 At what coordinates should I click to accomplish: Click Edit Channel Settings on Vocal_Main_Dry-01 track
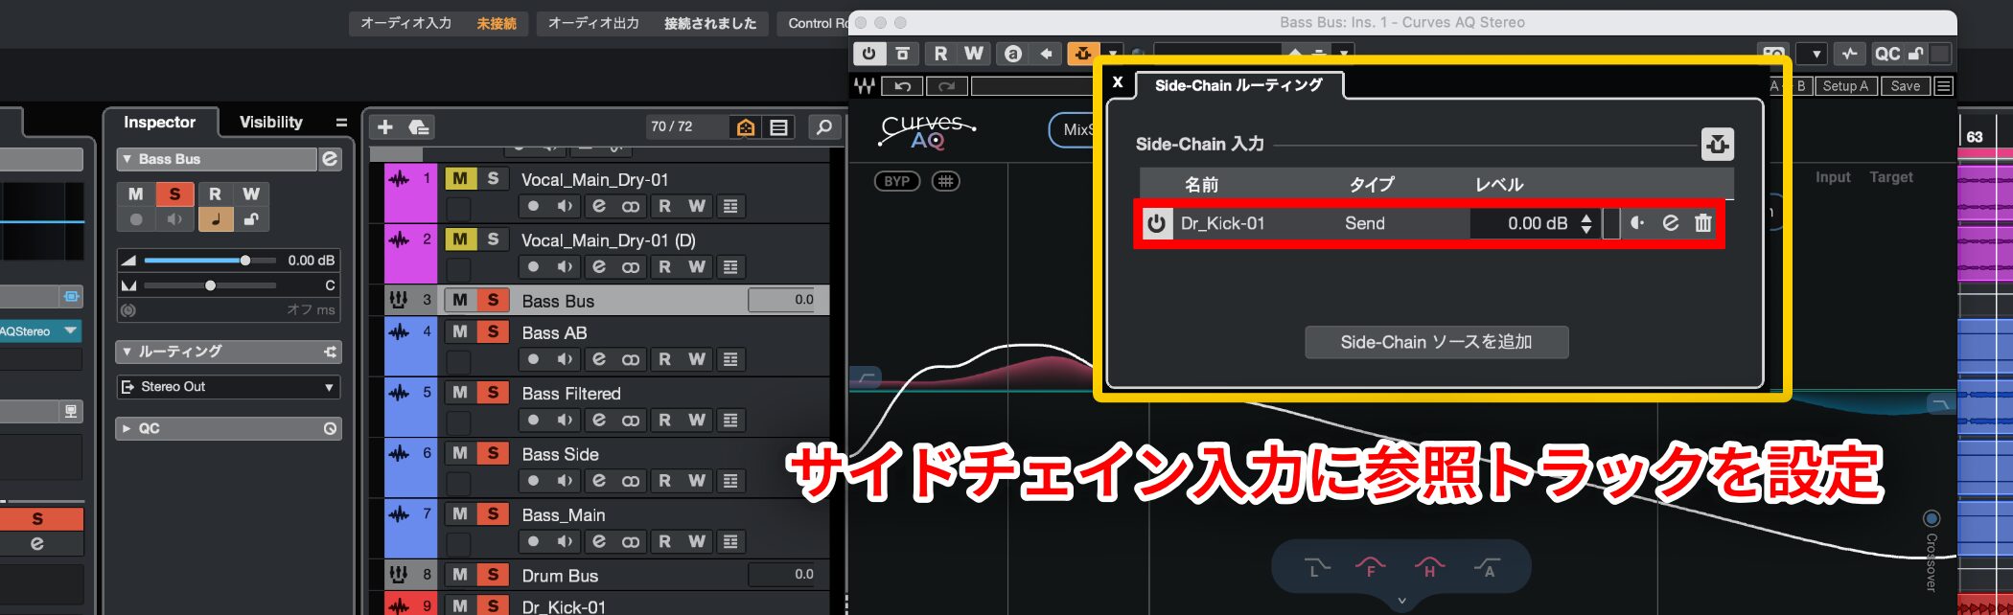pyautogui.click(x=599, y=206)
